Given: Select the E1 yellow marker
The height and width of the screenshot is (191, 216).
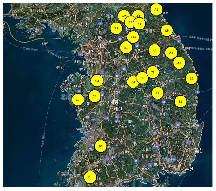Looking at the screenshot, I should [x=180, y=102].
